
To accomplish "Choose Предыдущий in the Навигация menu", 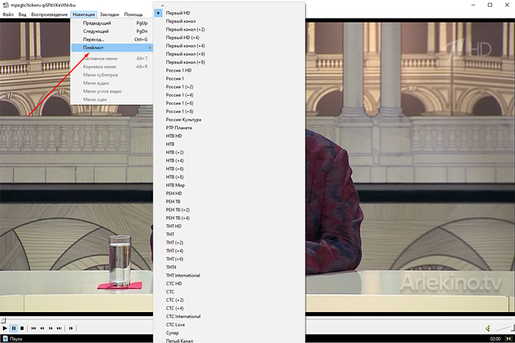I will point(112,23).
